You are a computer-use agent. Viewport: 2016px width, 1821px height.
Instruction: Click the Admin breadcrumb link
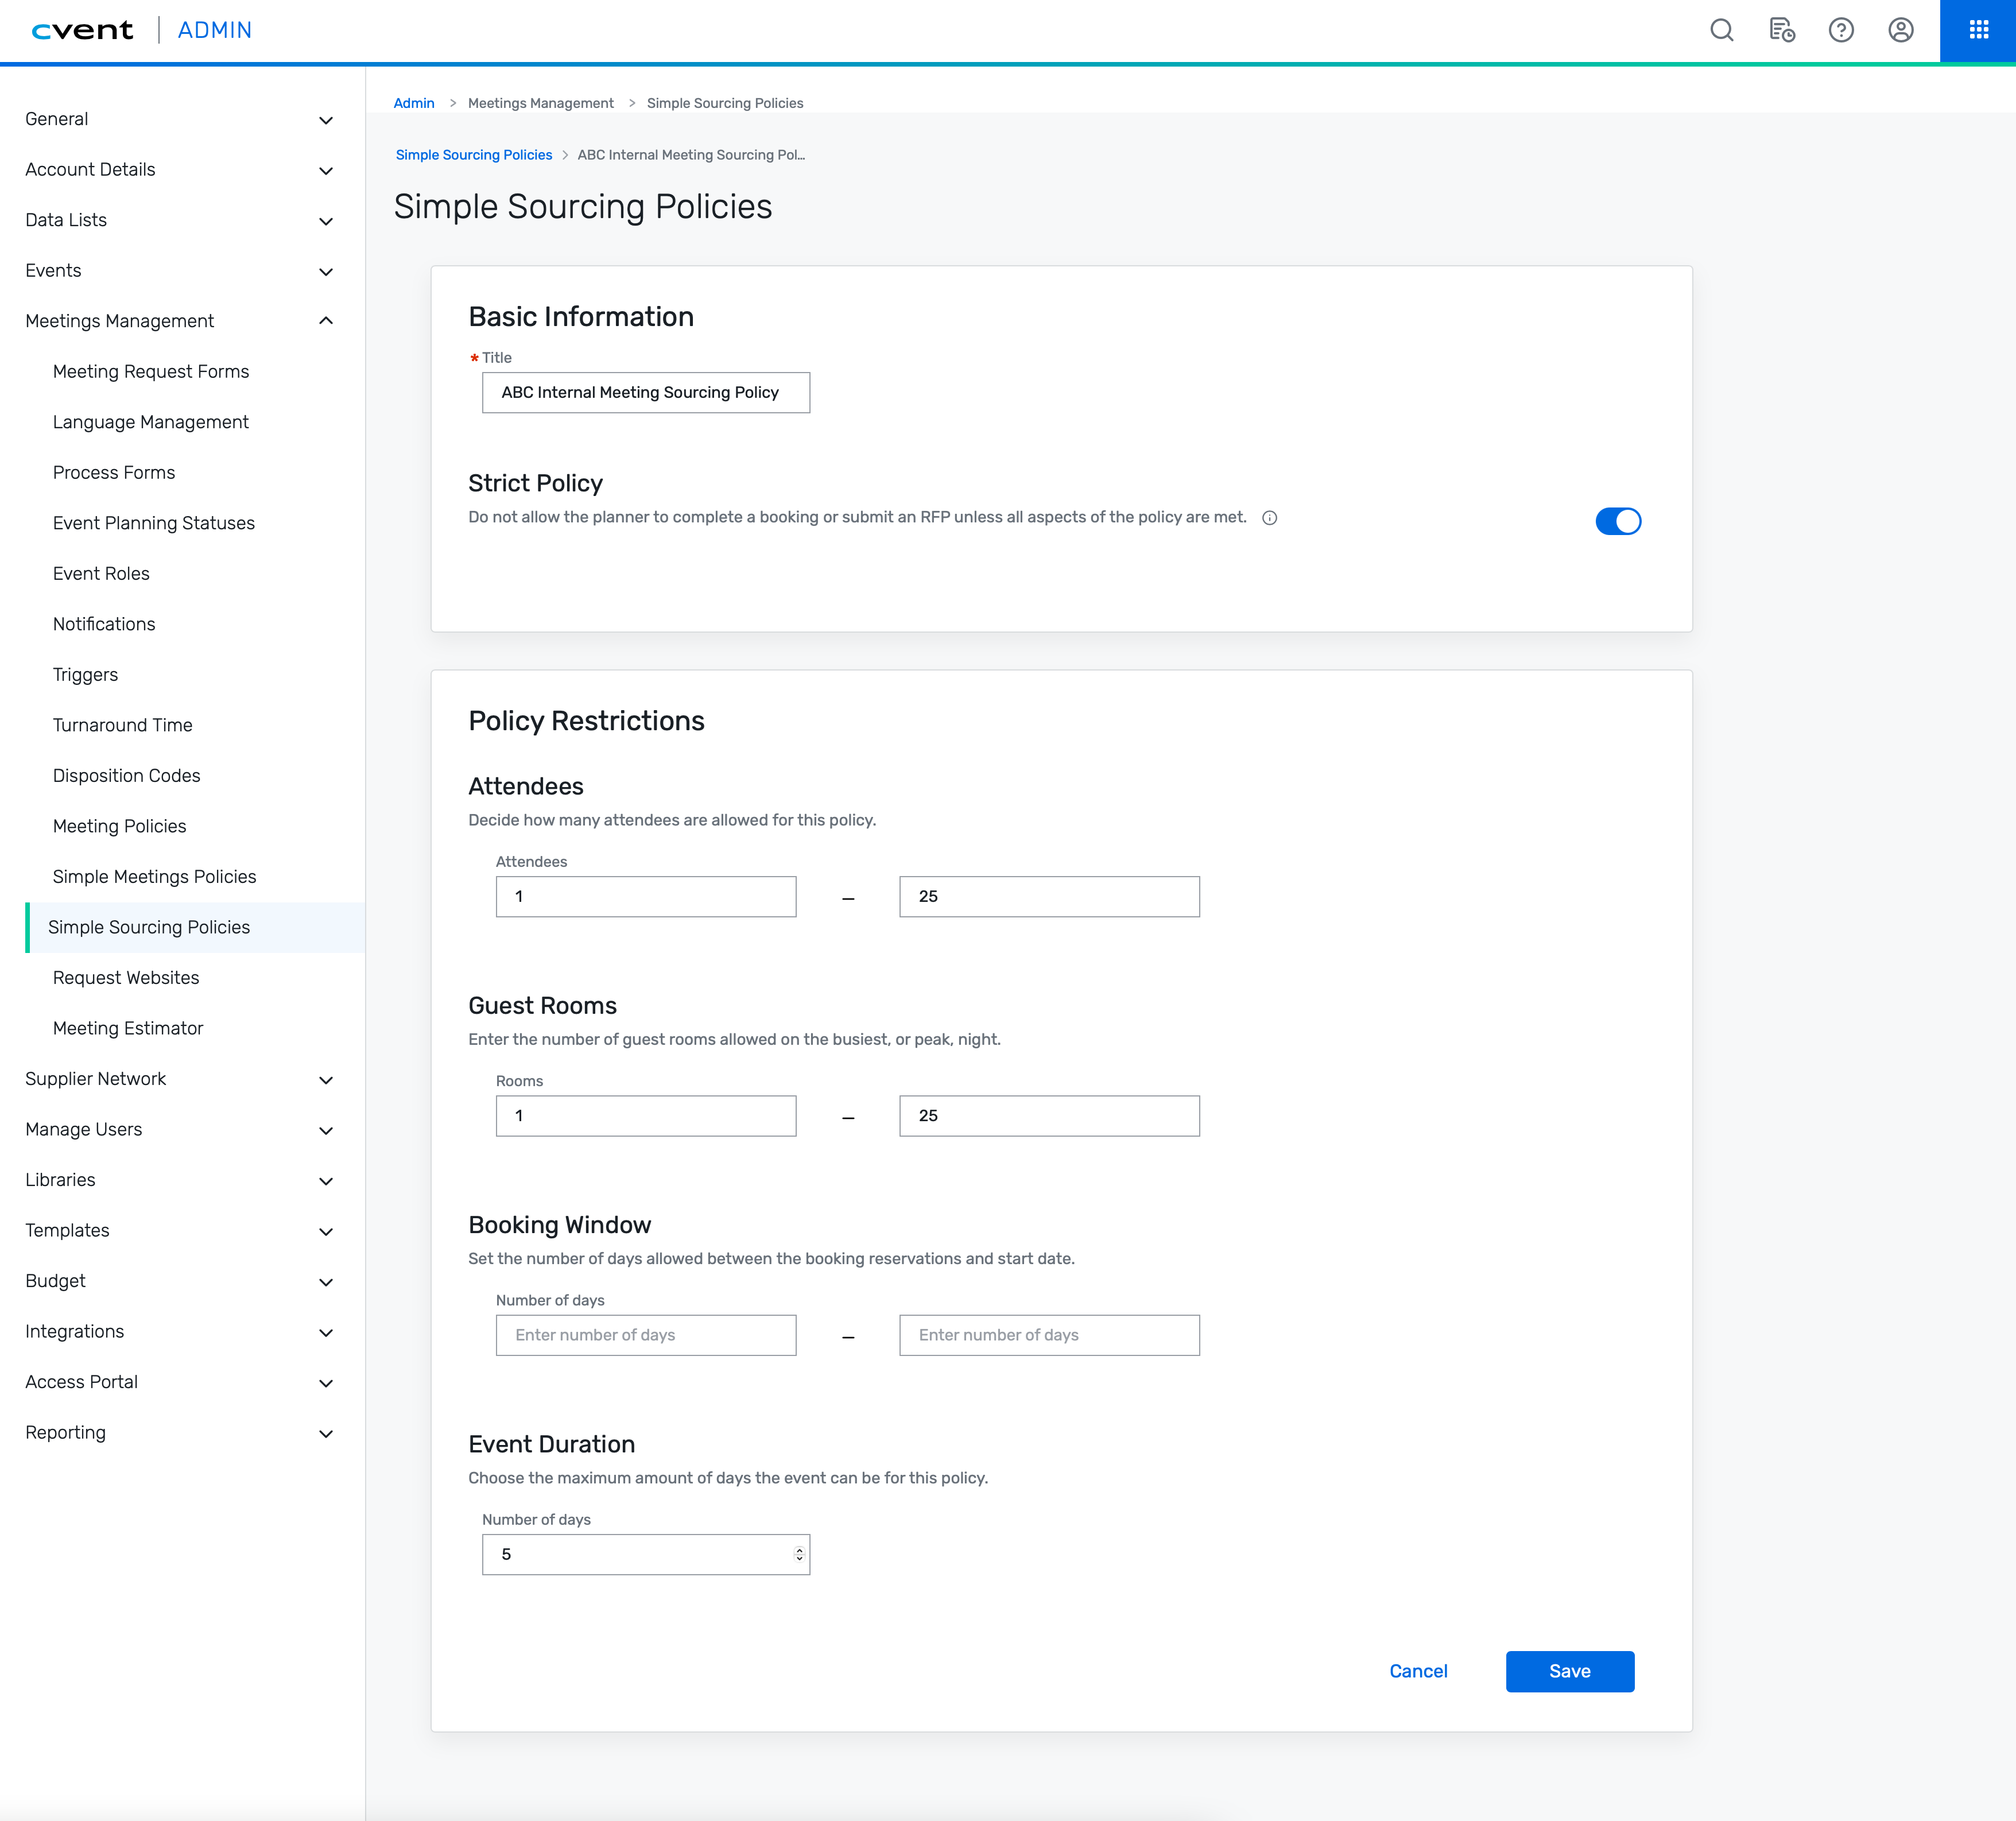click(413, 103)
